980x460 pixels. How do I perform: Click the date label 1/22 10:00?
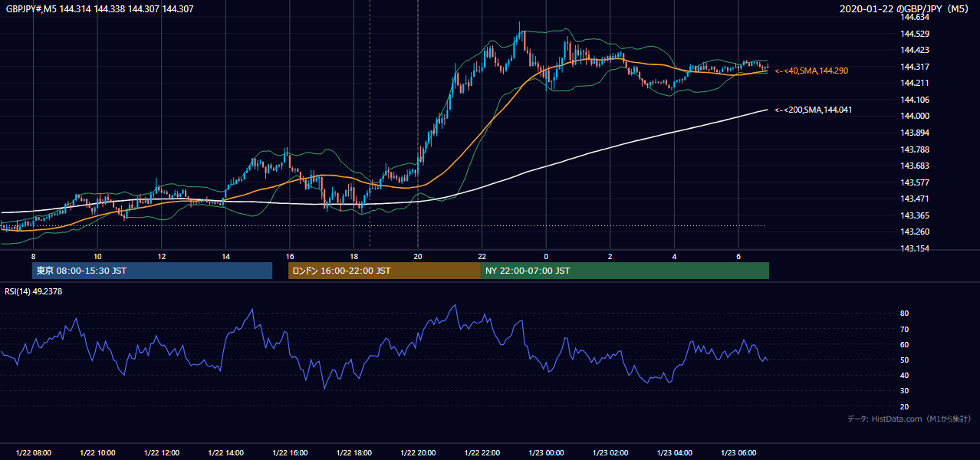(x=97, y=453)
